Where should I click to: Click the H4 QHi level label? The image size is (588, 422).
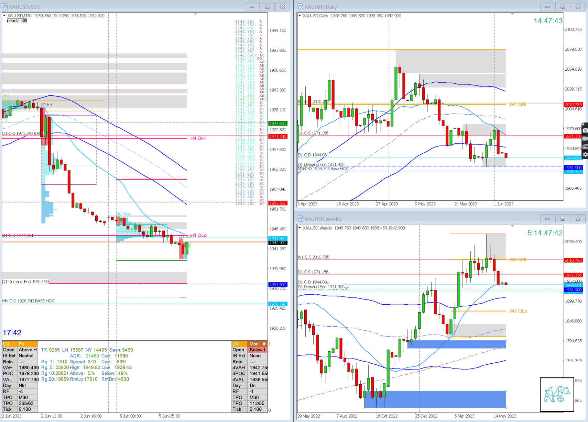coord(198,138)
